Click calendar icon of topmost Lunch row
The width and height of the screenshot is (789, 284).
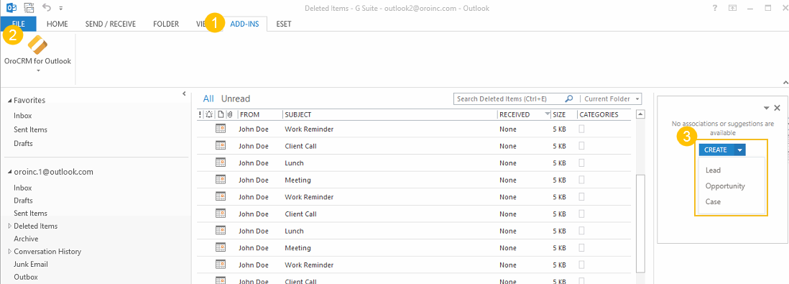[x=221, y=162]
